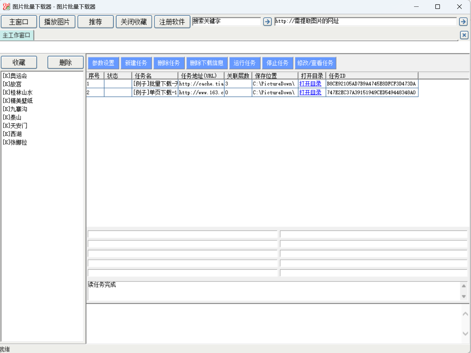The width and height of the screenshot is (471, 353).
Task: Click the 关联层数 value 3 cell
Action: 238,84
